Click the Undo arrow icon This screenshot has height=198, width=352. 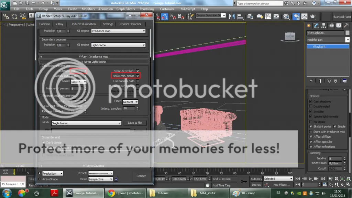point(33,3)
